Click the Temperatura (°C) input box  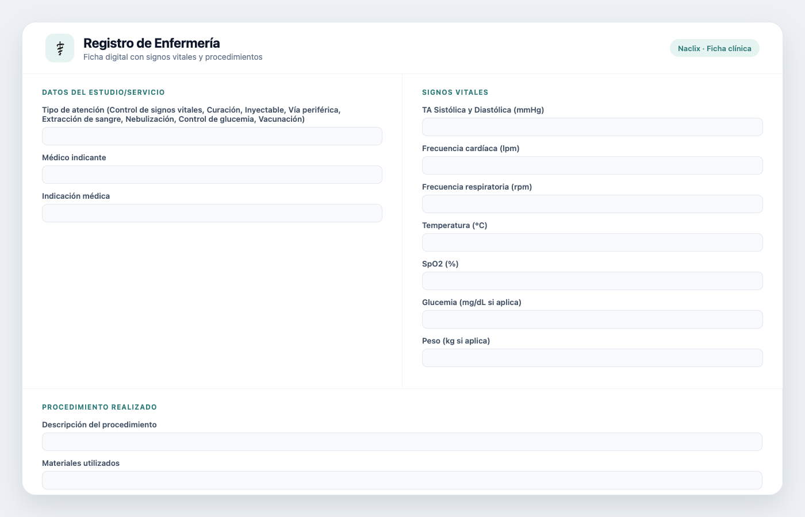point(592,242)
